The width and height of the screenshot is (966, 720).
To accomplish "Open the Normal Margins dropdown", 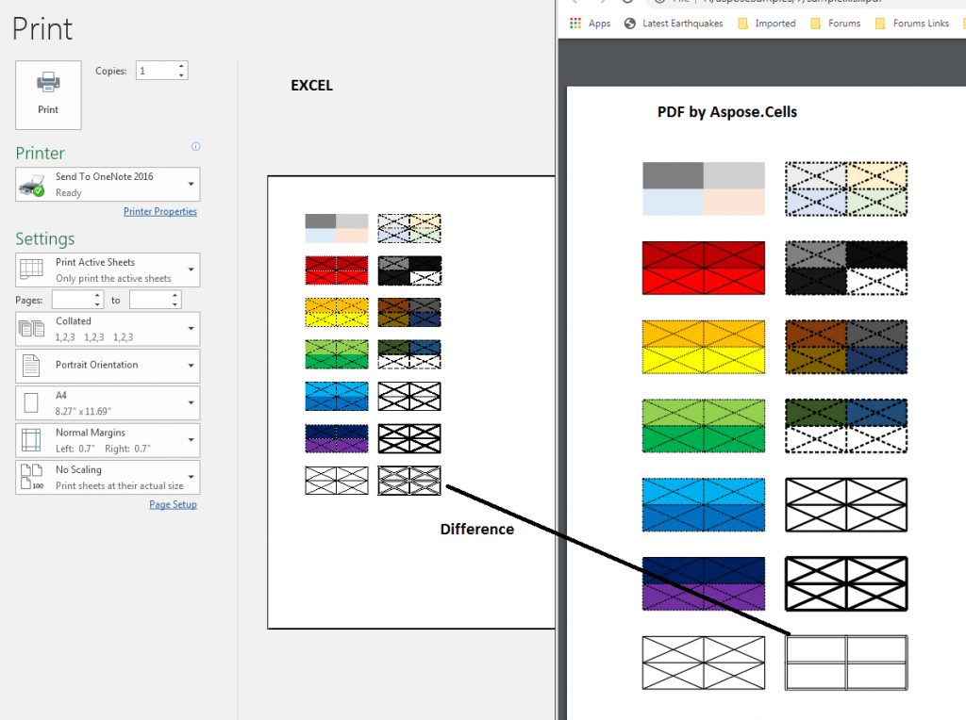I will [108, 440].
